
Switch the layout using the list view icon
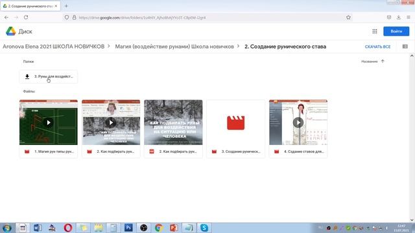point(405,47)
